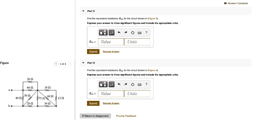Reset the Part C answer field
This screenshot has height=120, width=256.
(x=133, y=33)
